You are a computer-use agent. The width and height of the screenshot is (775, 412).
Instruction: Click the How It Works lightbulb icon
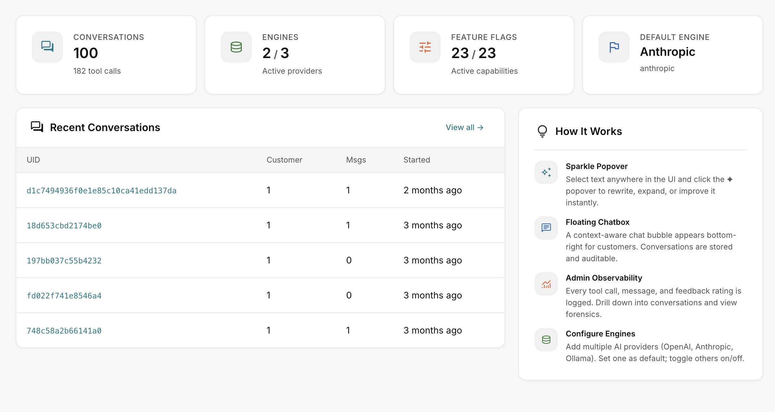[542, 131]
